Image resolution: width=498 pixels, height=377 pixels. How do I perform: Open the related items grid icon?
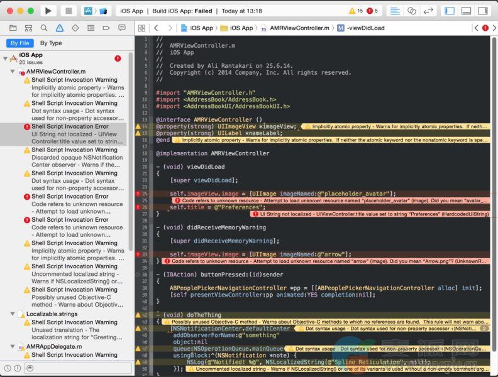[x=141, y=28]
